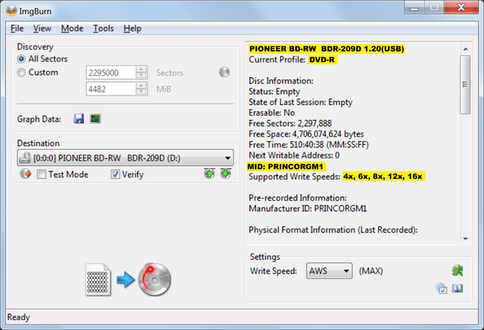Click the save Graph Data floppy icon

pyautogui.click(x=79, y=119)
